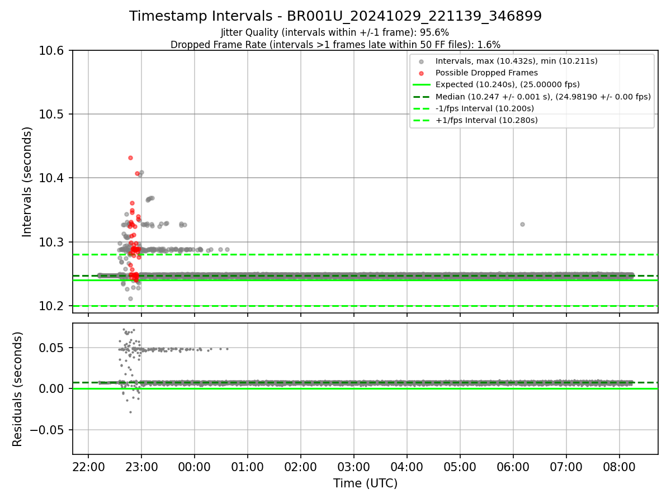Click the 'Intervals (seconds)' y-axis label
The image size is (671, 503).
point(27,182)
